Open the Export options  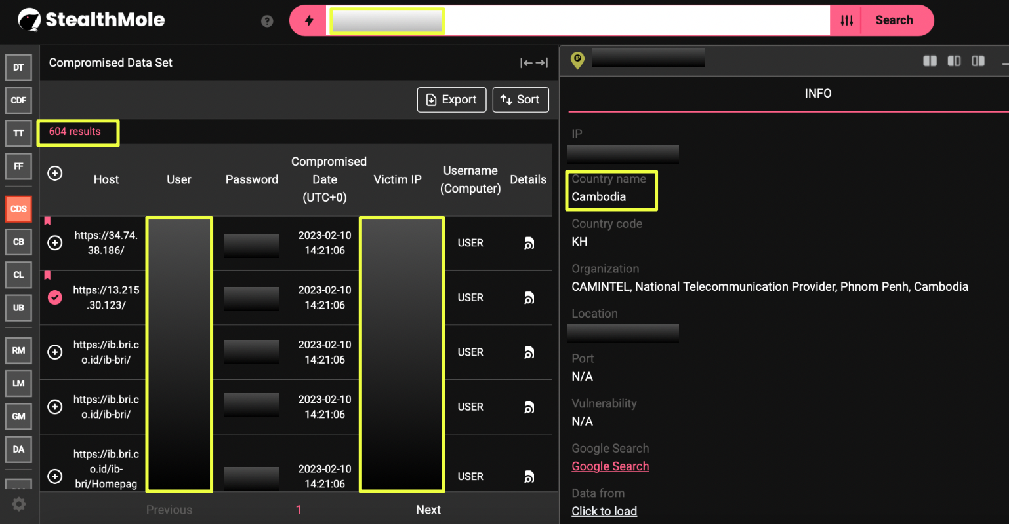coord(451,100)
